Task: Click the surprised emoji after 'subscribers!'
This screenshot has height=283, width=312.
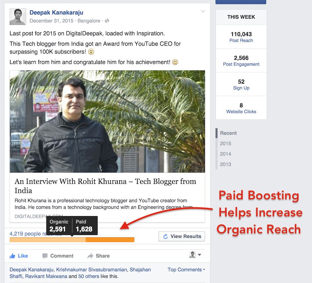Action: pos(91,52)
